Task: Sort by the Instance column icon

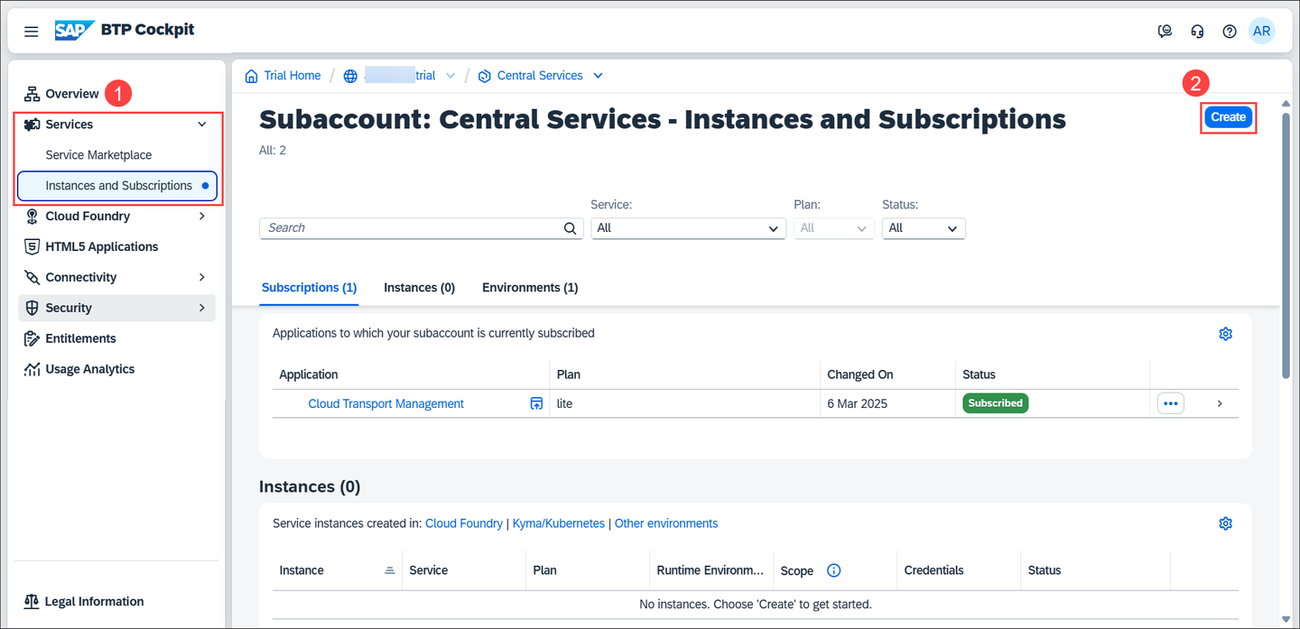Action: 390,570
